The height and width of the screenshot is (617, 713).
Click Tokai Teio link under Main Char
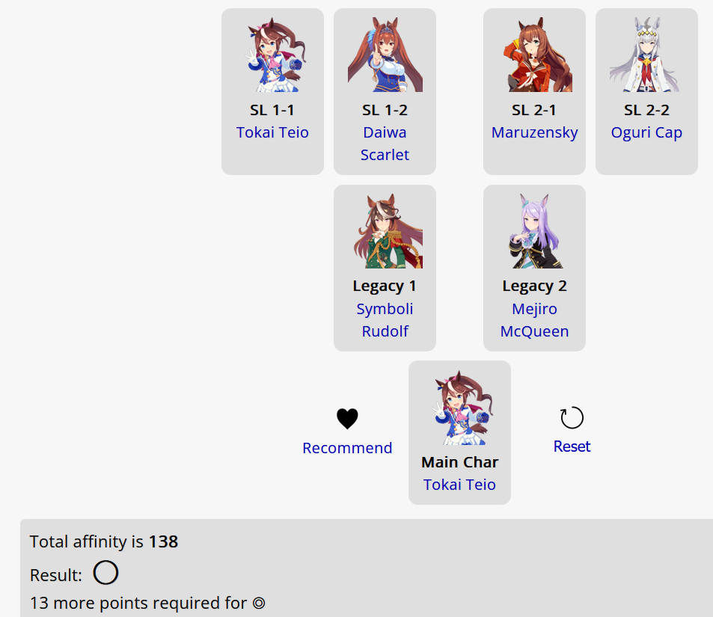click(x=459, y=485)
